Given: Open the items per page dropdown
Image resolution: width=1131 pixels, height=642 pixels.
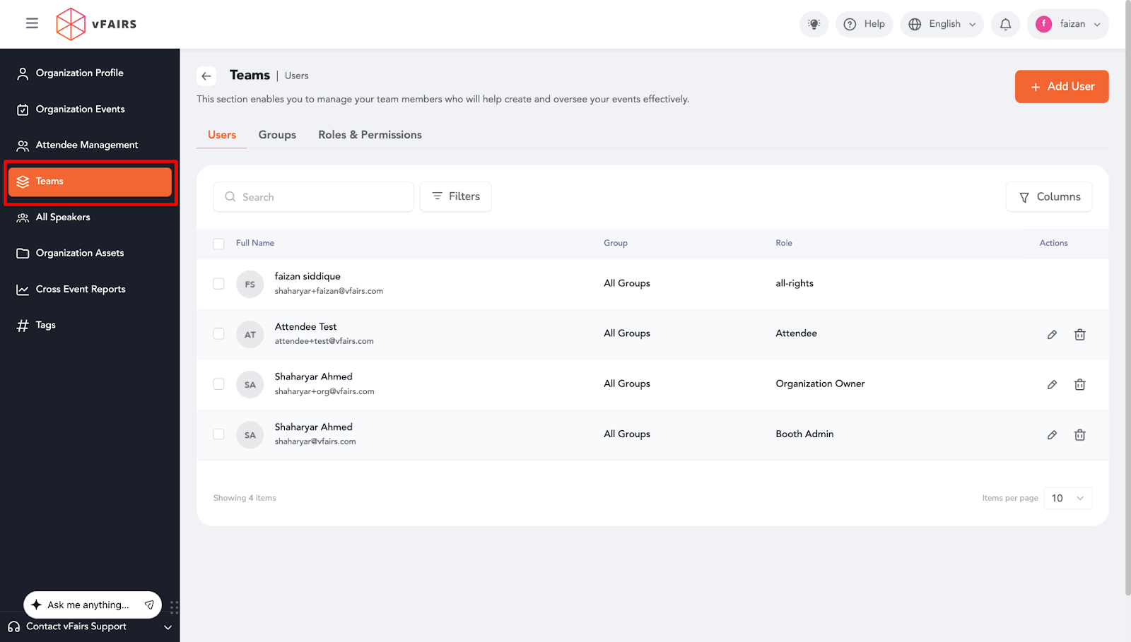Looking at the screenshot, I should tap(1067, 498).
